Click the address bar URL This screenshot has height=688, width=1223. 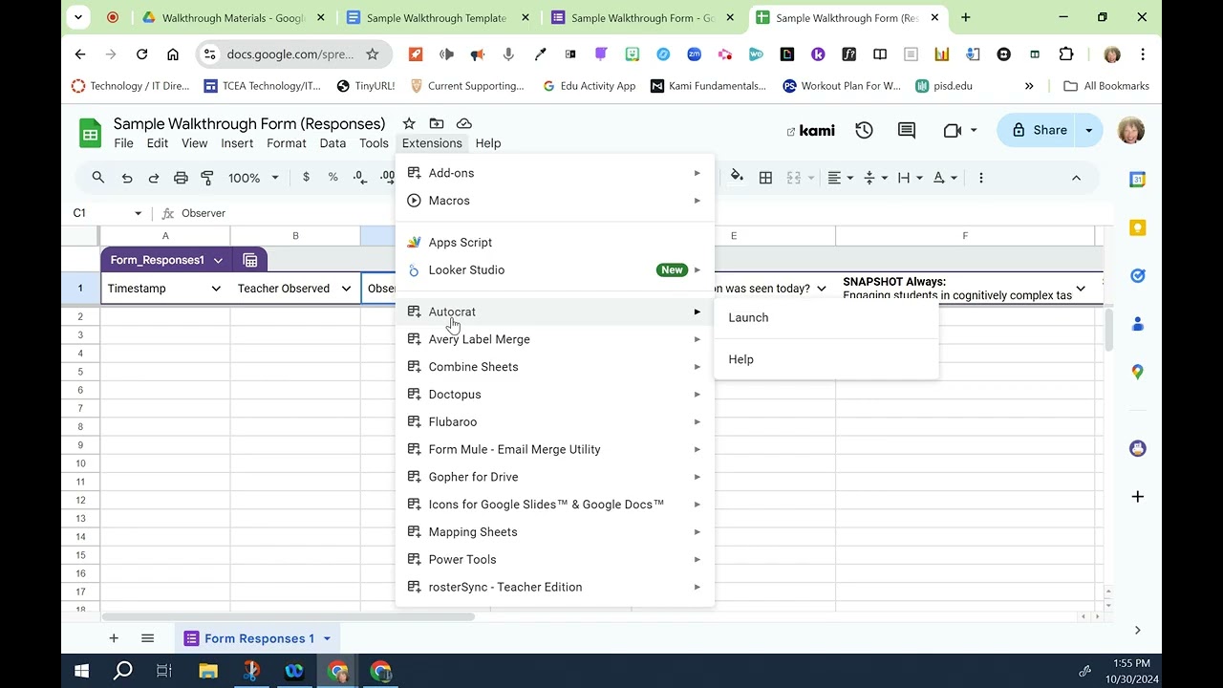[290, 54]
